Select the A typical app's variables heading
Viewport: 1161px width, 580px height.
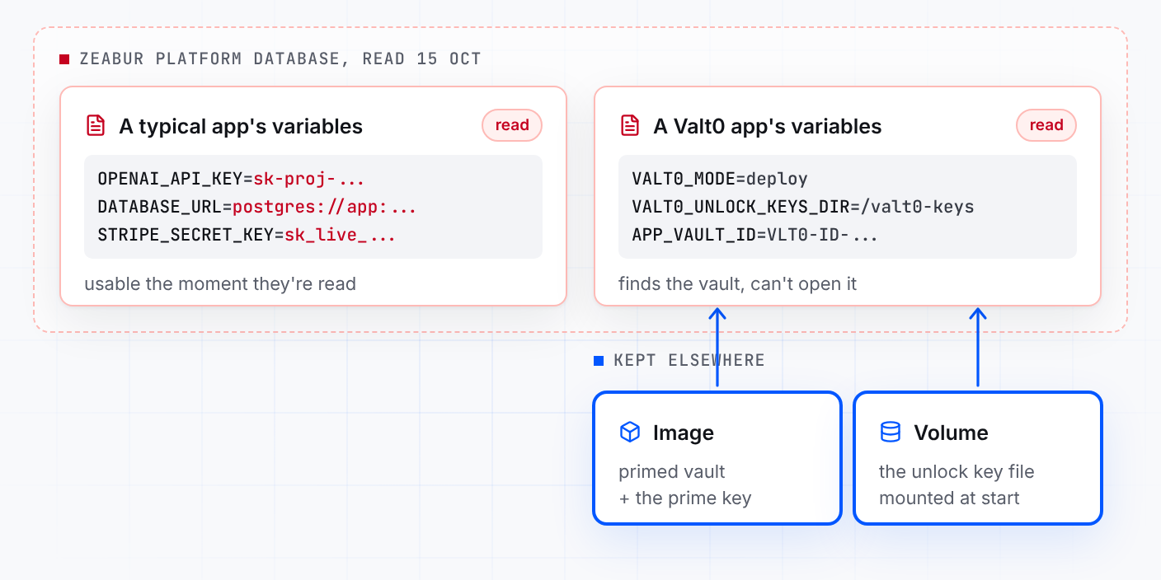coord(241,126)
